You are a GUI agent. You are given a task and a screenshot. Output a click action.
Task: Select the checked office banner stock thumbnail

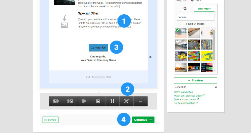pos(181,33)
